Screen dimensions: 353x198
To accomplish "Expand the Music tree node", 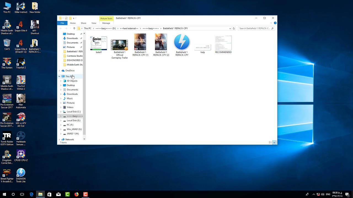I will 61,98.
